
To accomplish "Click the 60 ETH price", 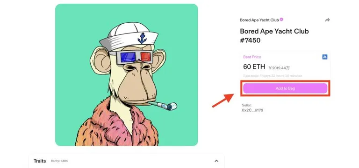I will pyautogui.click(x=254, y=67).
